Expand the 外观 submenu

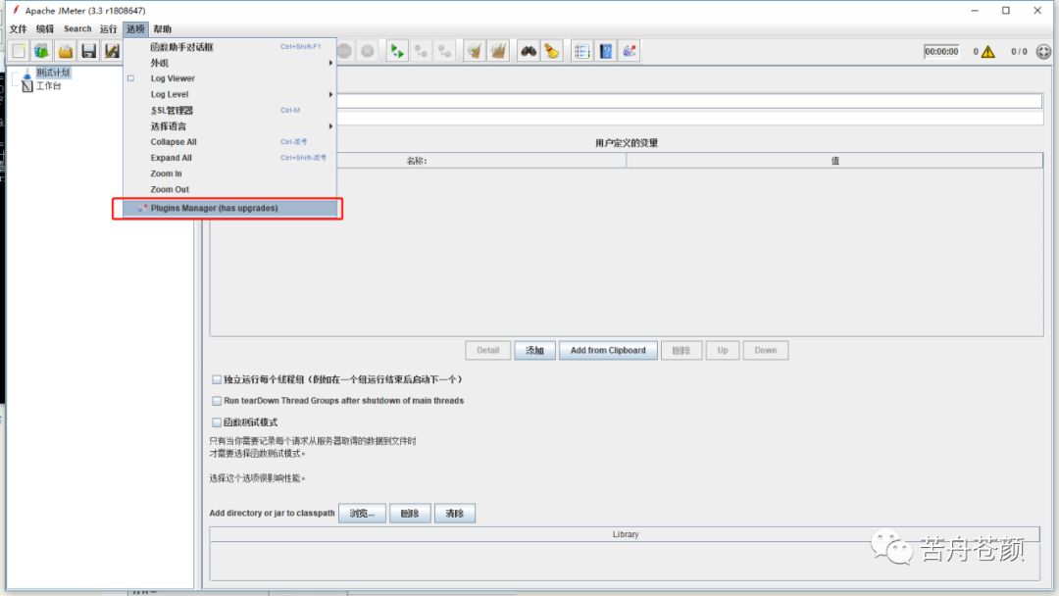tap(229, 63)
